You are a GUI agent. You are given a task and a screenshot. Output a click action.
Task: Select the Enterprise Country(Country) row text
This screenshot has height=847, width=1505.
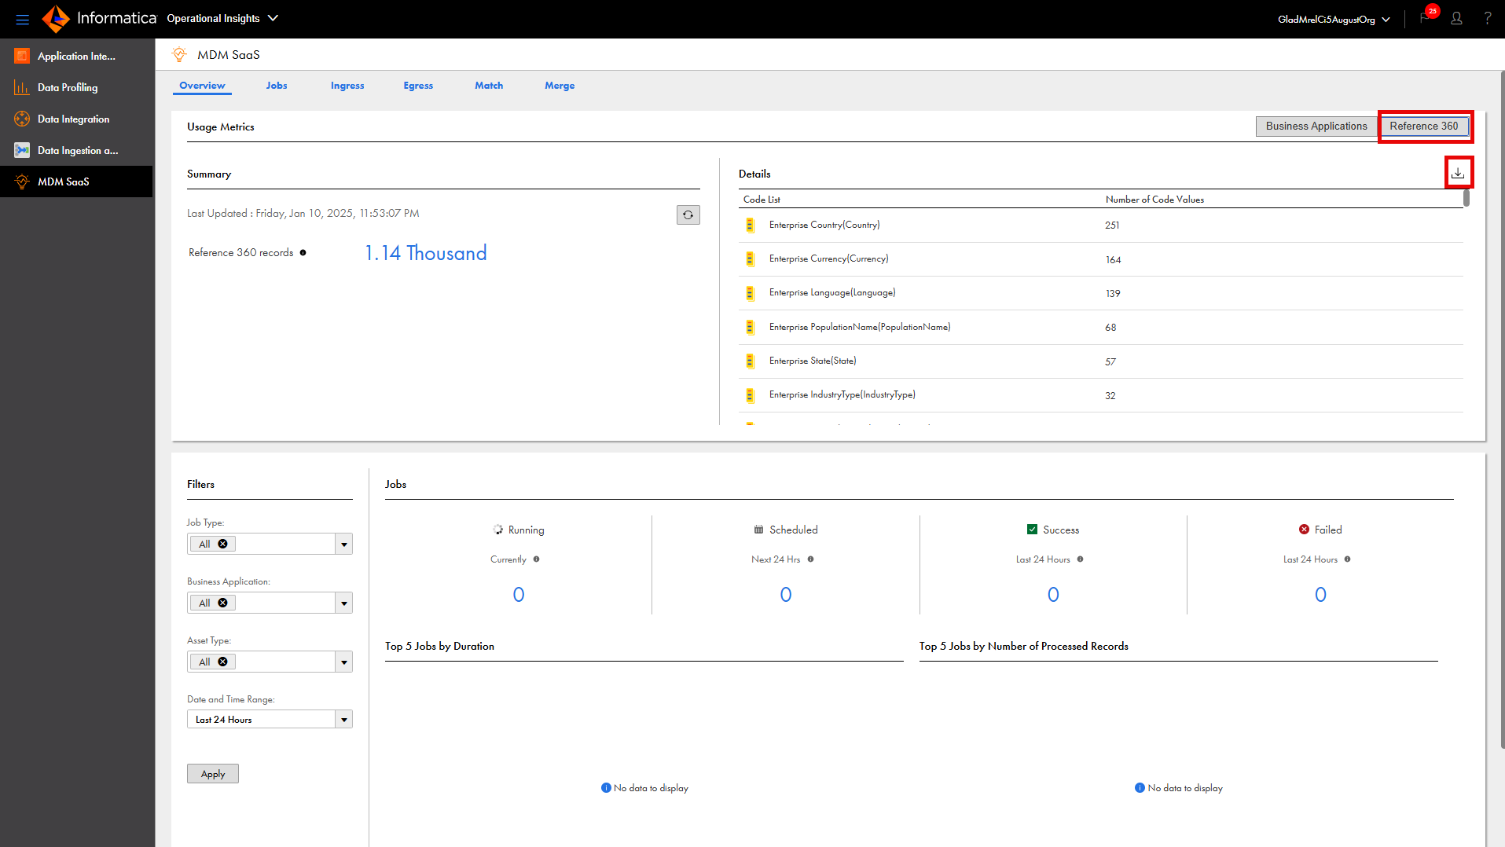(824, 225)
